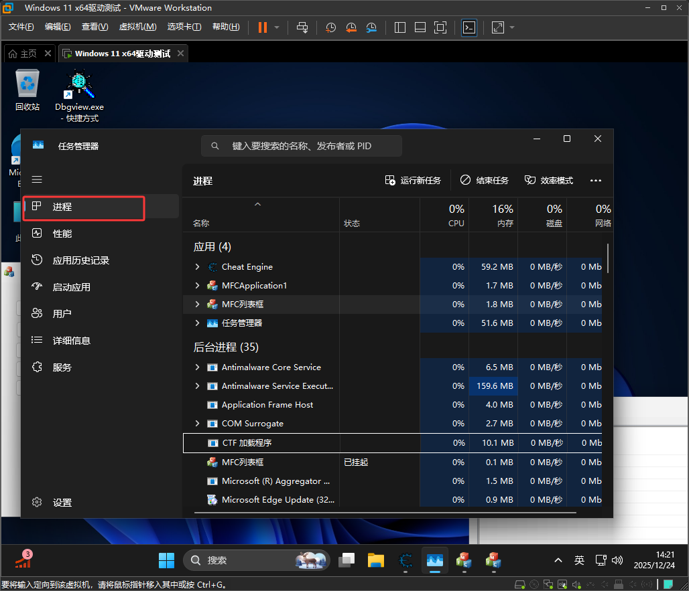
Task: Open the snapshot manager icon
Action: [371, 27]
